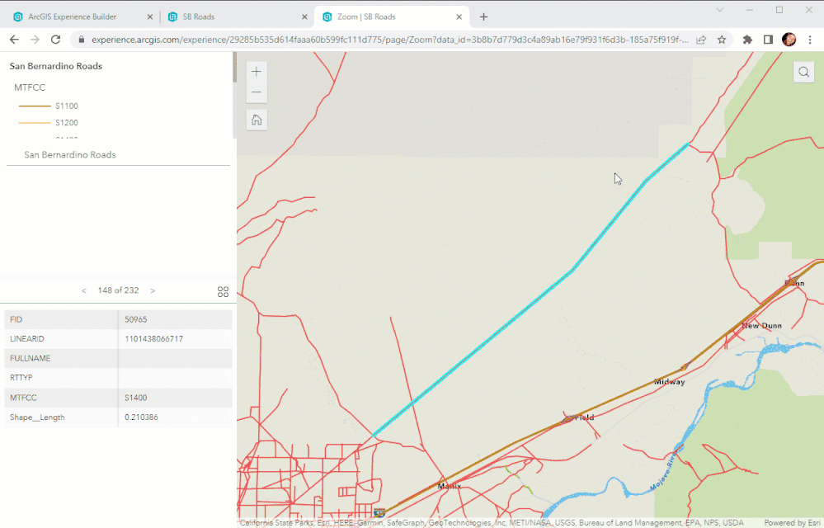Click the LINEARID field label
The image size is (824, 528).
[x=27, y=339]
